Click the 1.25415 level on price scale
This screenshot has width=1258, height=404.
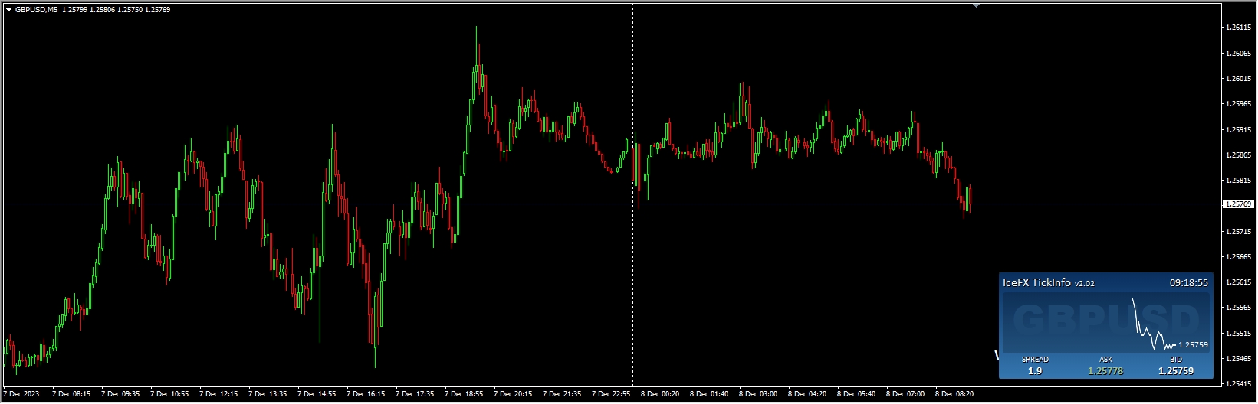pos(1239,384)
